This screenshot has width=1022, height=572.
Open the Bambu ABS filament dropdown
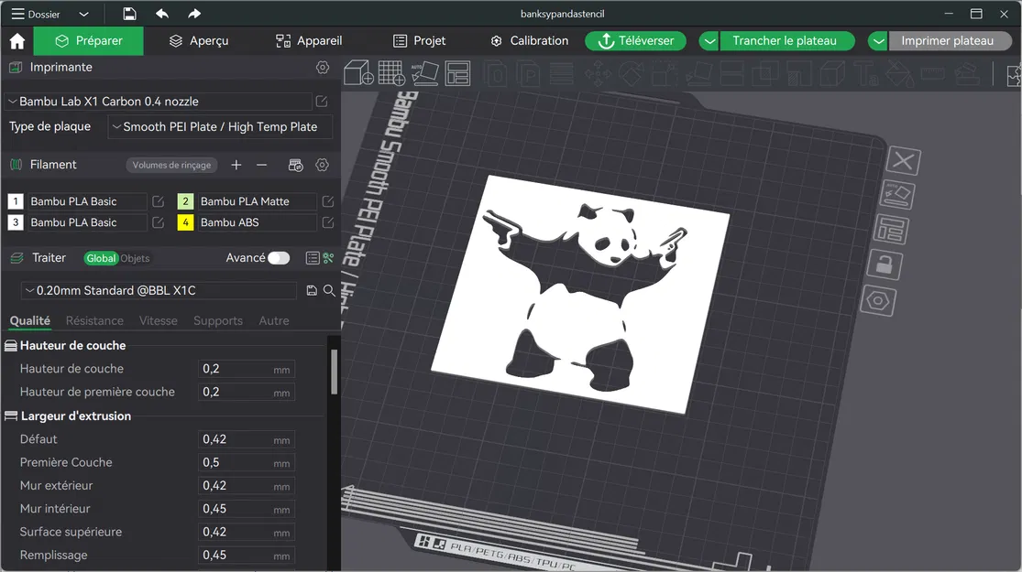tap(256, 222)
